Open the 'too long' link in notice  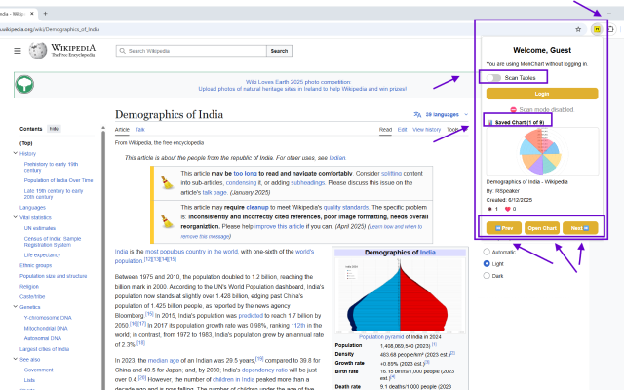click(x=245, y=174)
